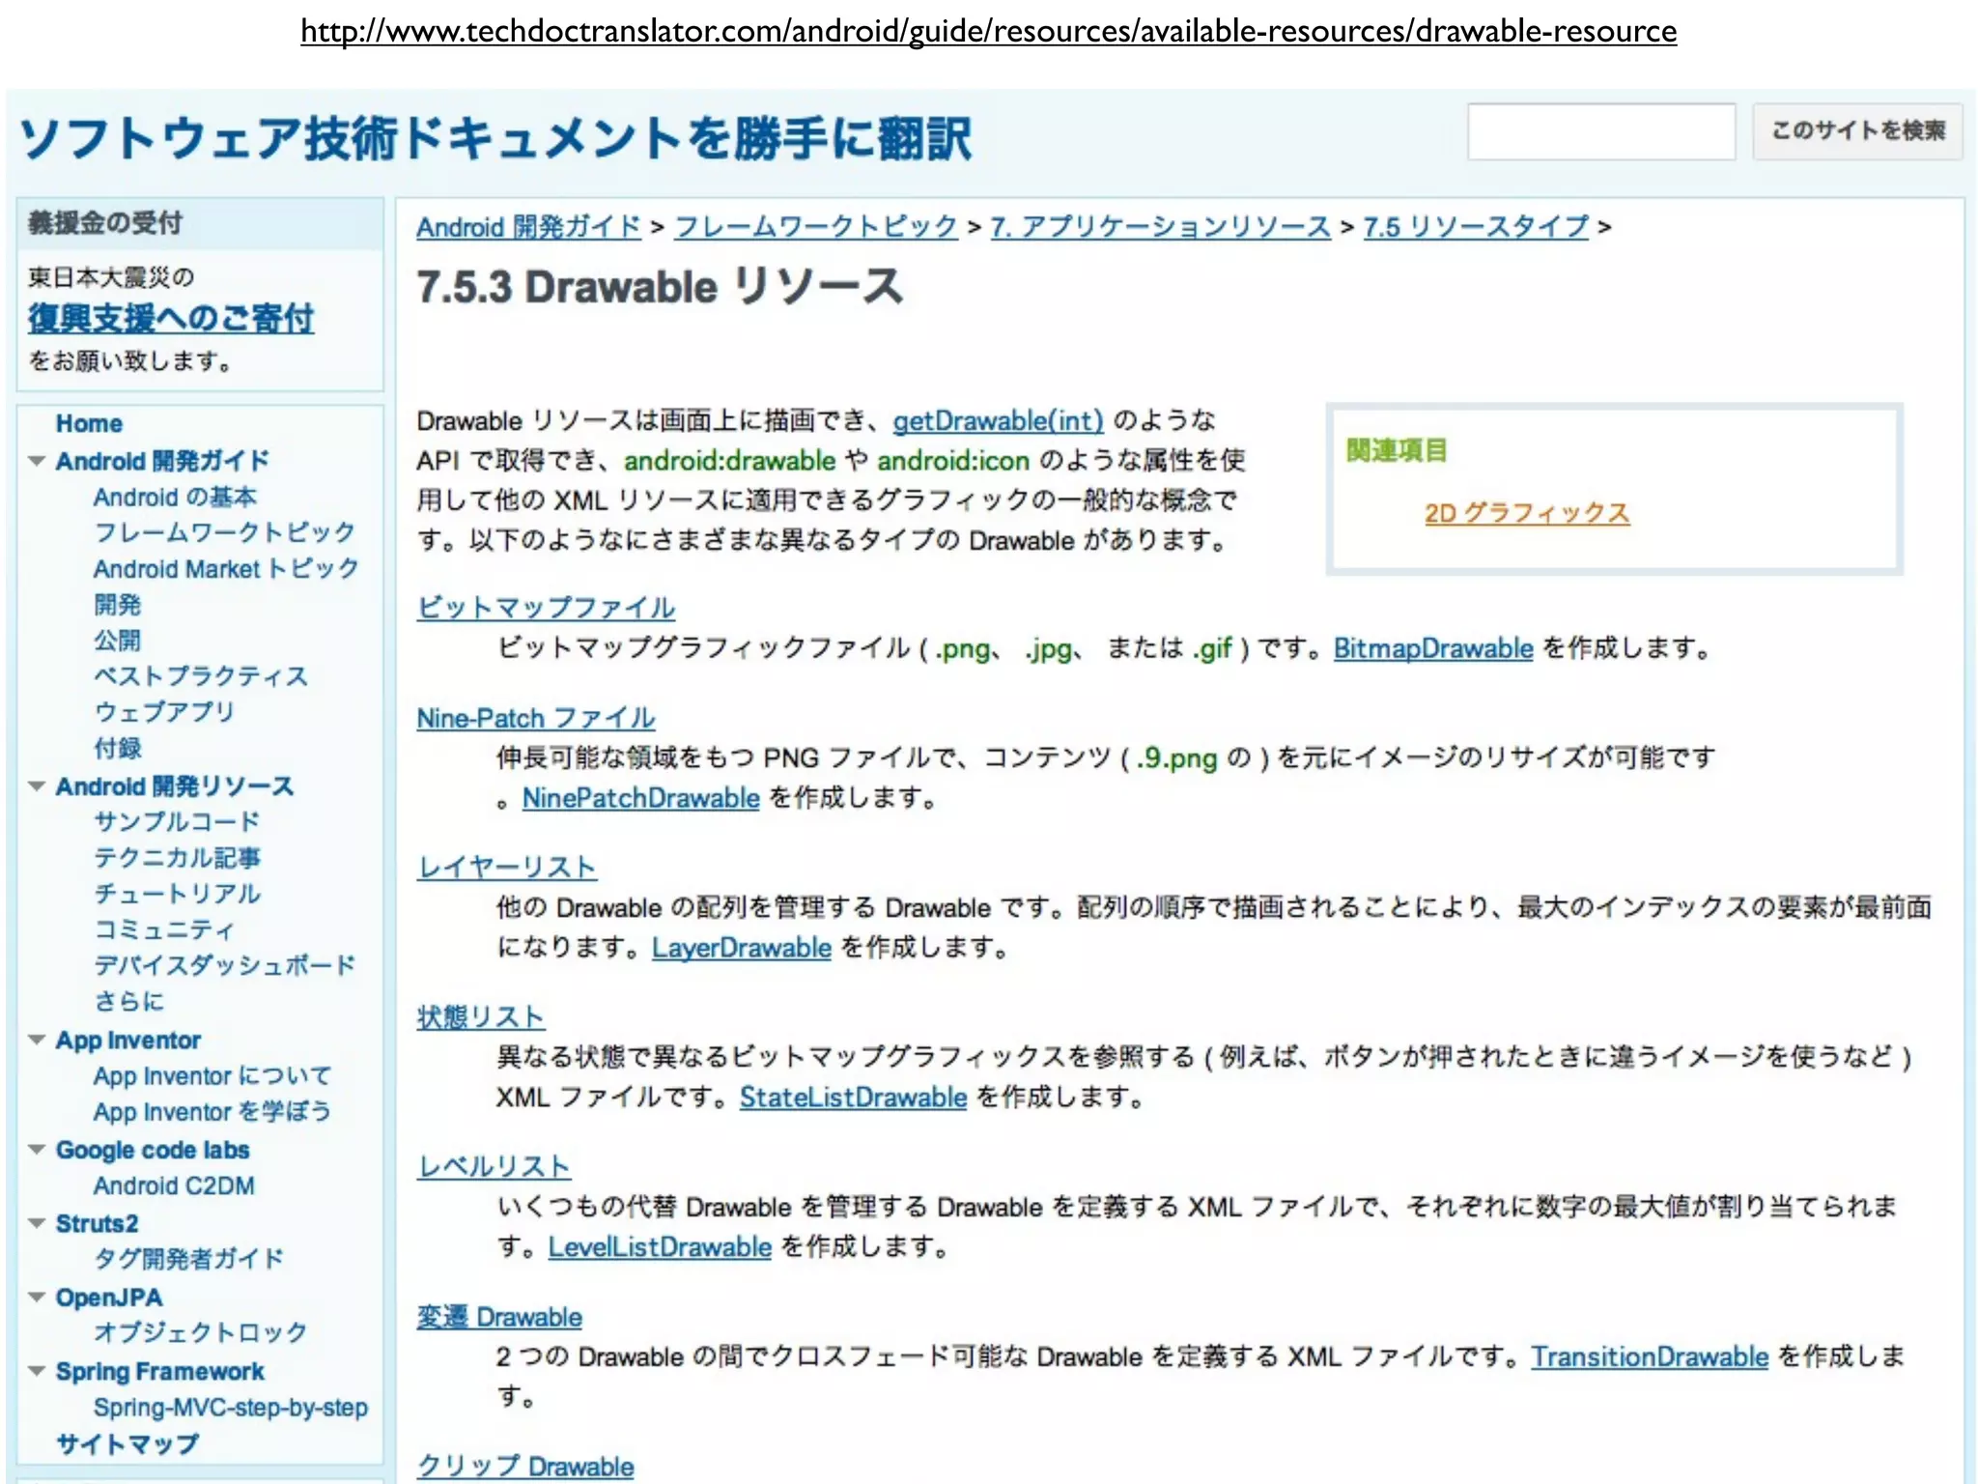Screen dimensions: 1978x1484
Task: Click the App Inventor sidebar heading
Action: pyautogui.click(x=128, y=1041)
